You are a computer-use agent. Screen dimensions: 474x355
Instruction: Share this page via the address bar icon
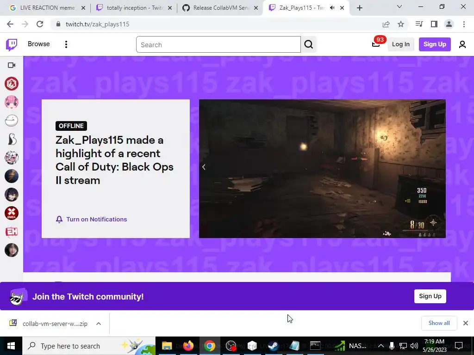coord(386,24)
